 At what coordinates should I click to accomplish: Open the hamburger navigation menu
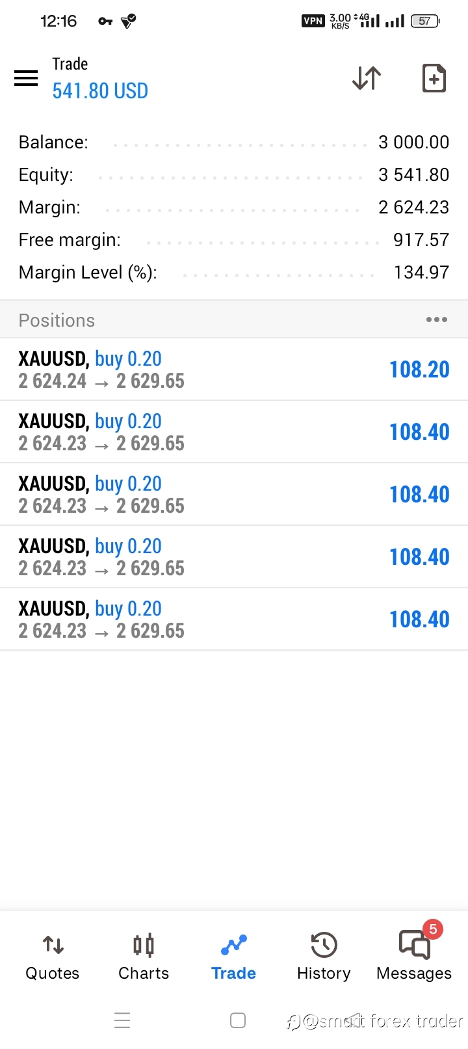[26, 78]
